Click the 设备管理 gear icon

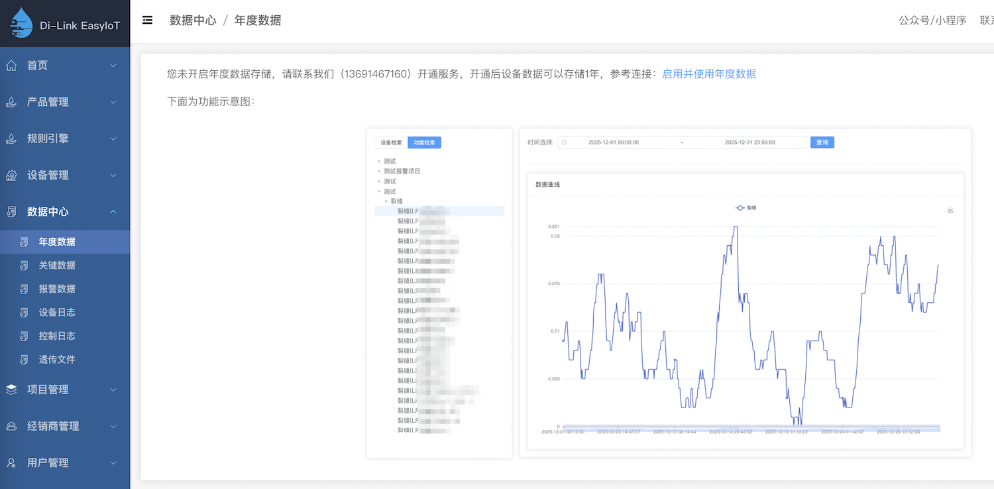click(x=11, y=176)
